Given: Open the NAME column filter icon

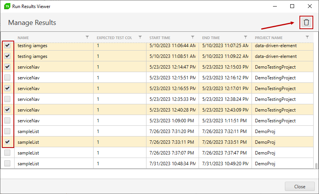Looking at the screenshot, I should (x=87, y=37).
